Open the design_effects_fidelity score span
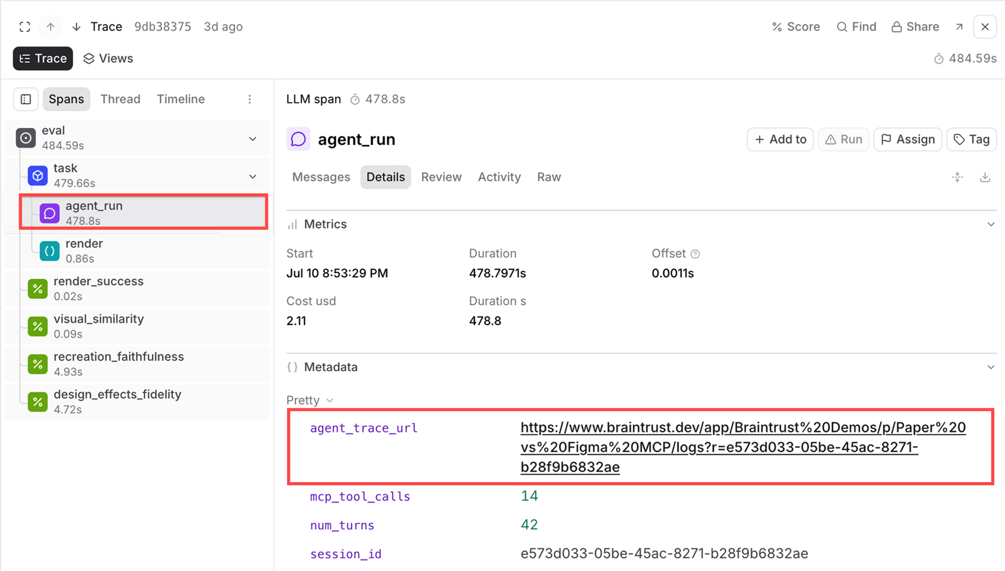This screenshot has width=1005, height=571. [137, 401]
